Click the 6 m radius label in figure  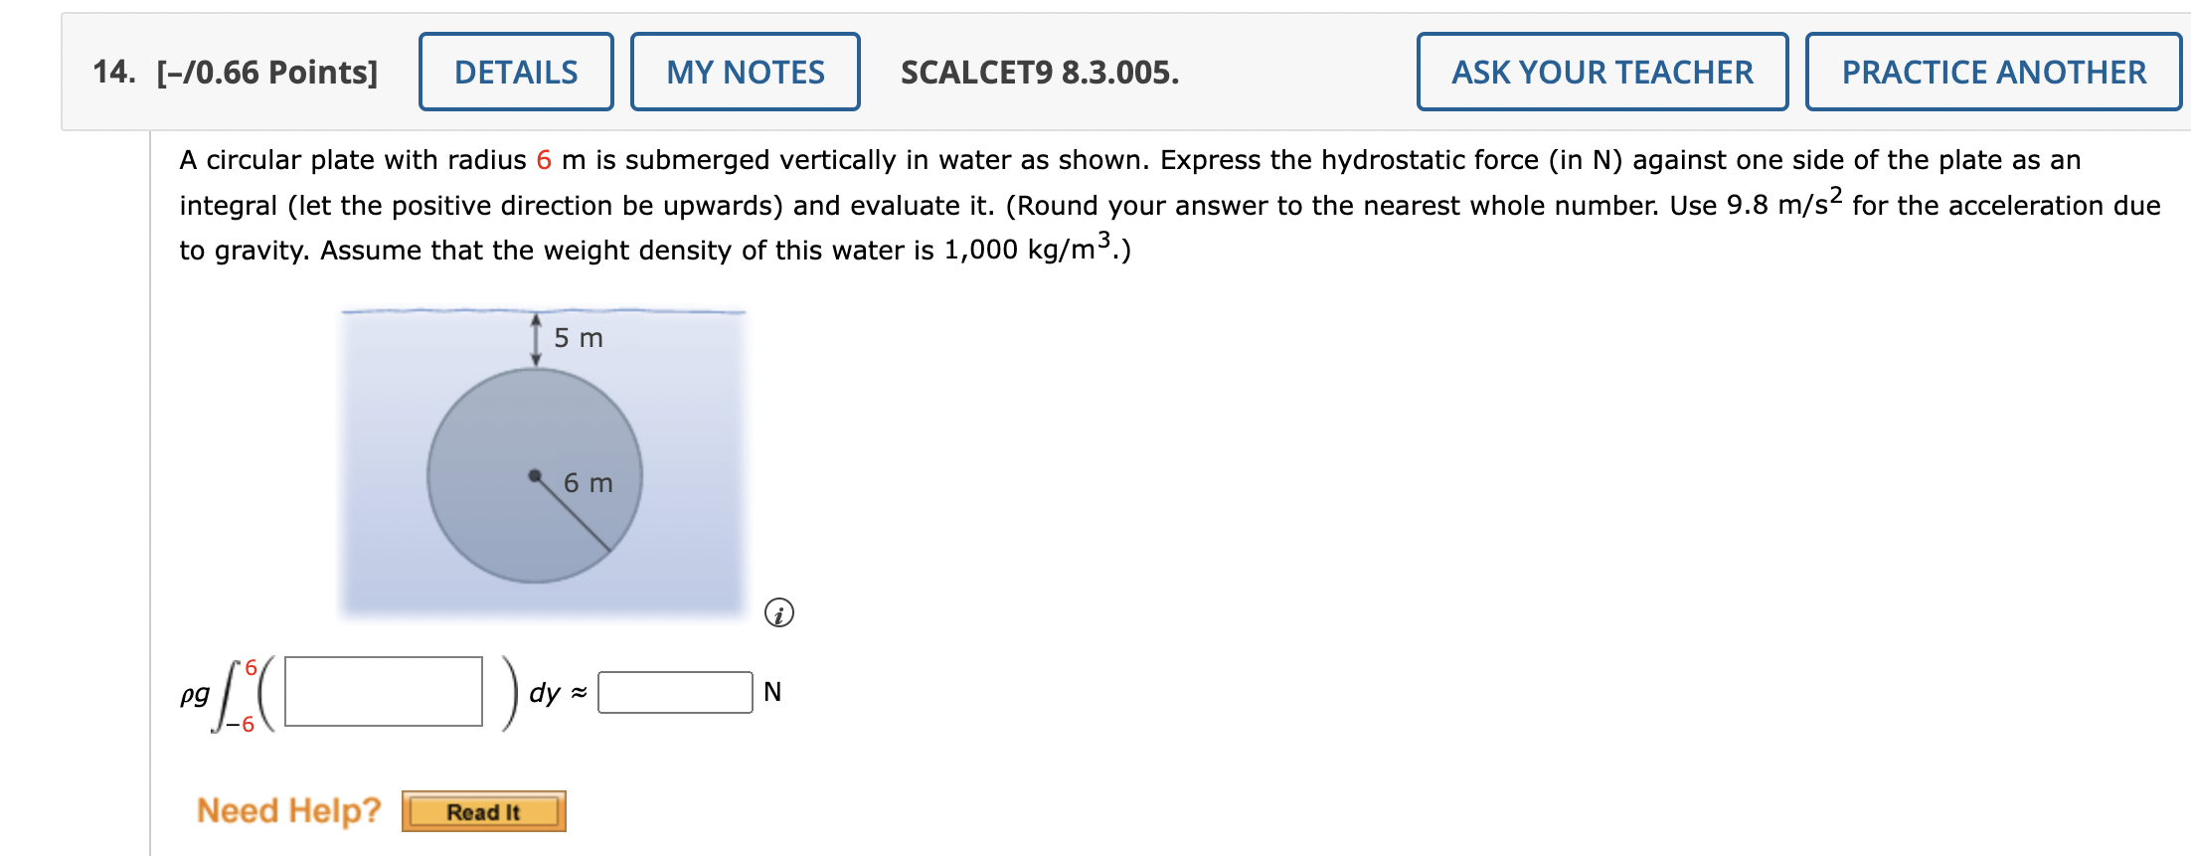pyautogui.click(x=588, y=483)
